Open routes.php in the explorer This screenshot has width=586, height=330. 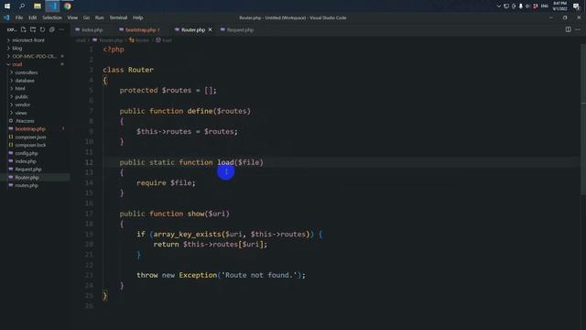(27, 185)
